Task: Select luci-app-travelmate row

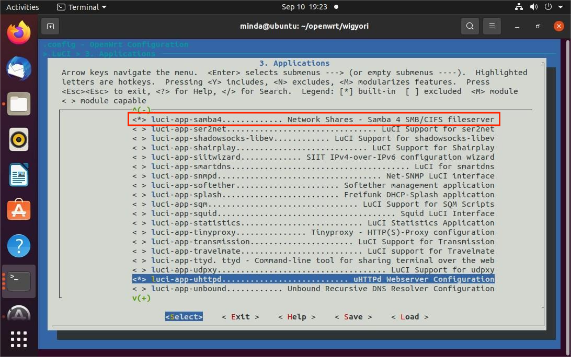Action: pos(313,251)
